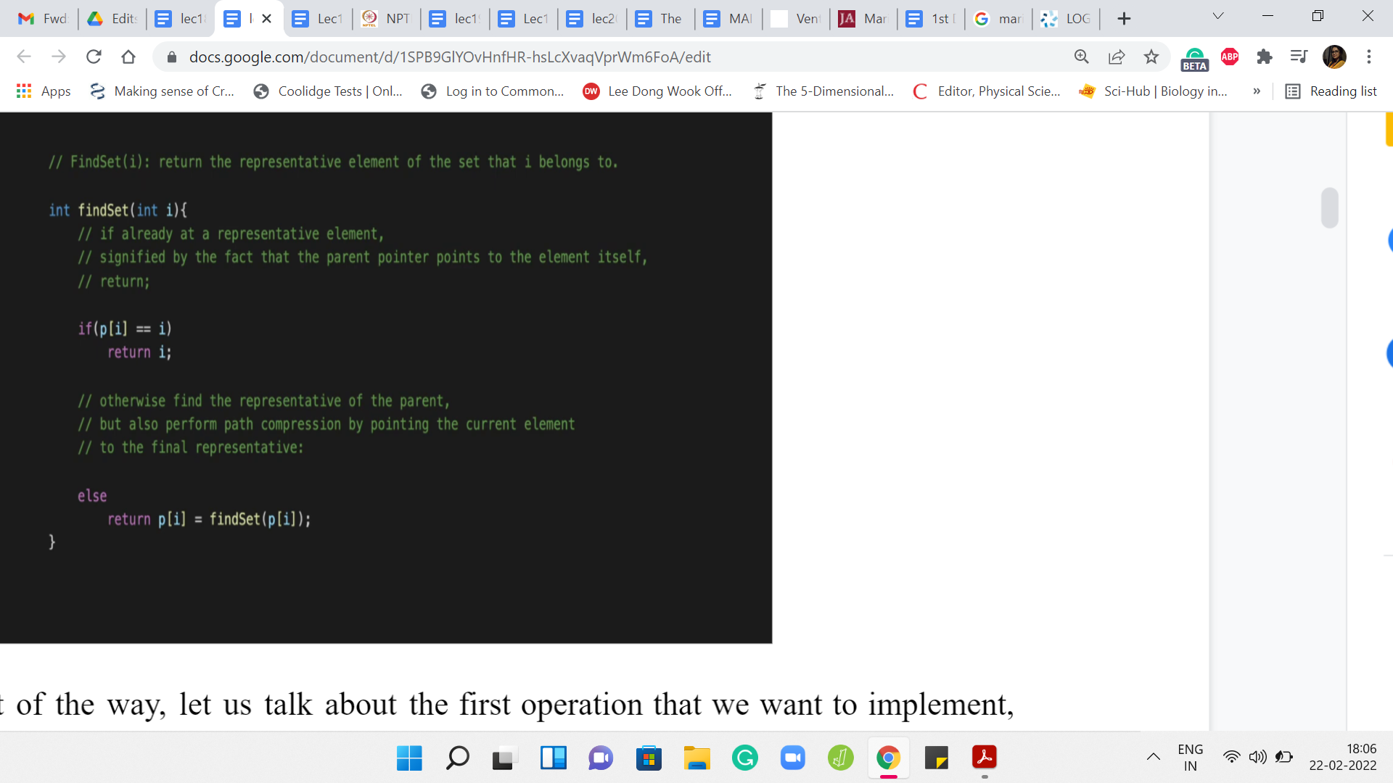Open the browser home page icon
Screen dimensions: 1393x783
click(128, 57)
